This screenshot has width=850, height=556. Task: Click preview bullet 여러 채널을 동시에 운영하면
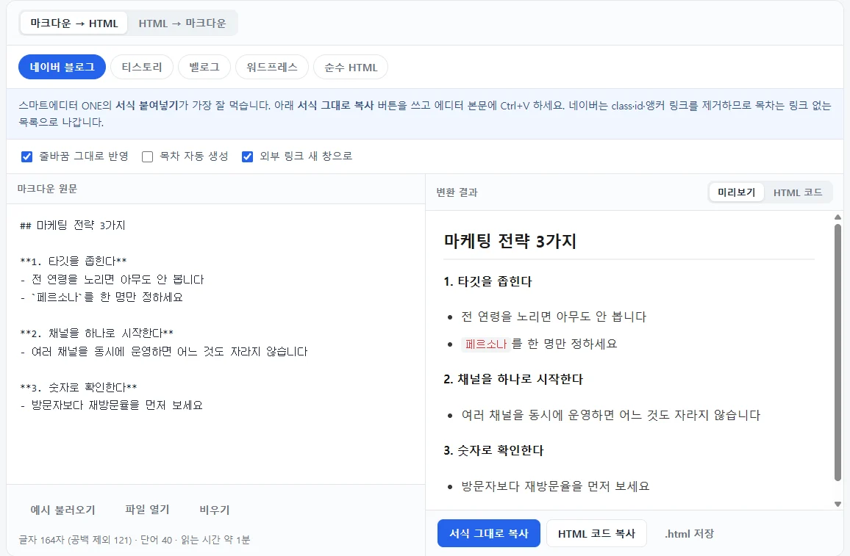[611, 415]
